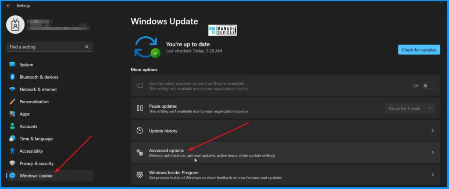Click the More options label
Viewport: 449px width, 189px height.
[144, 70]
